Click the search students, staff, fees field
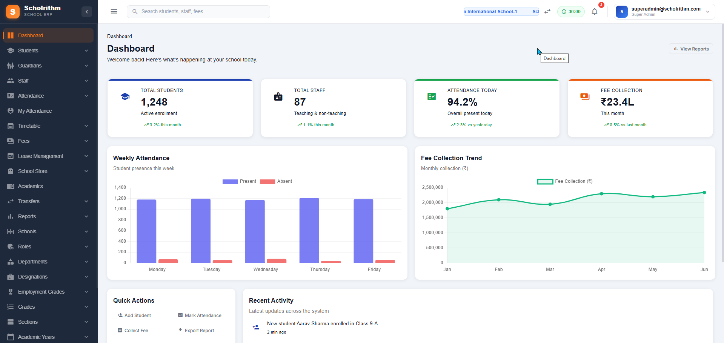Image resolution: width=724 pixels, height=343 pixels. tap(198, 11)
